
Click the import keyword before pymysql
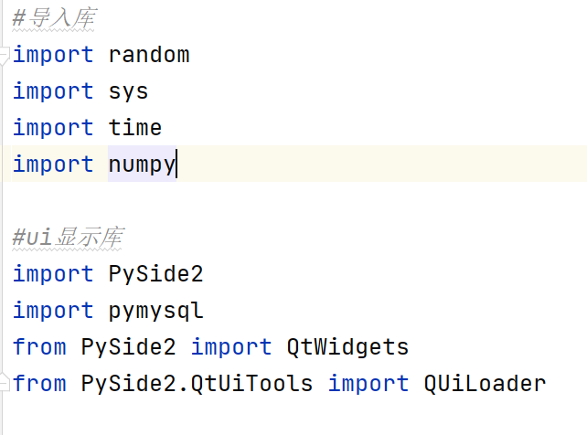point(53,311)
